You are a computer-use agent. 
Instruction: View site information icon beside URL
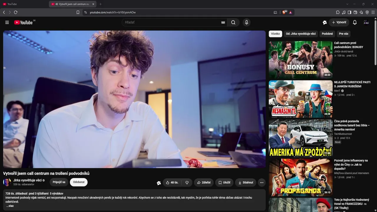(85, 12)
